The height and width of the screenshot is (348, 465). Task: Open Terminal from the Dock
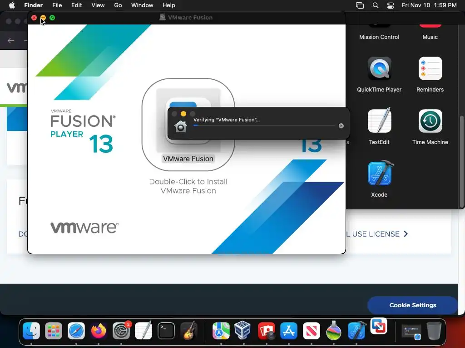pyautogui.click(x=166, y=330)
